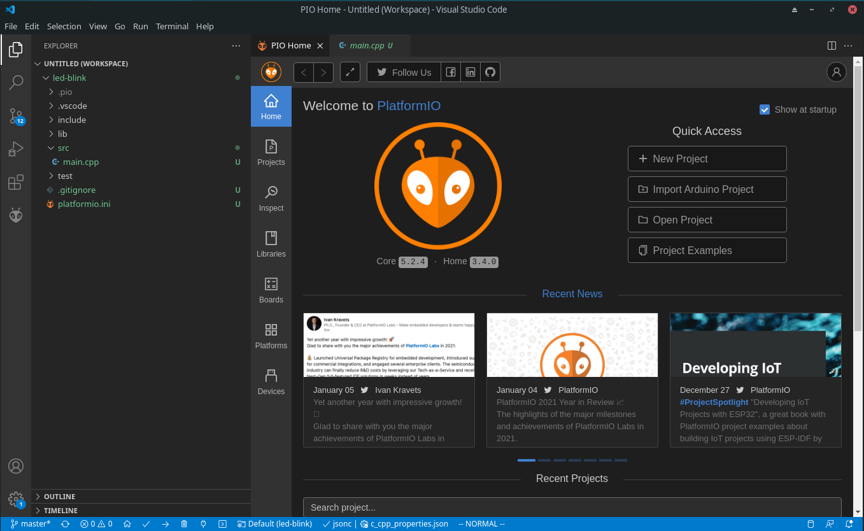Expand the TIMELINE panel

pyautogui.click(x=141, y=511)
